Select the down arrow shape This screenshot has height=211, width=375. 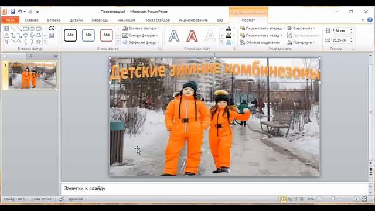click(32, 35)
